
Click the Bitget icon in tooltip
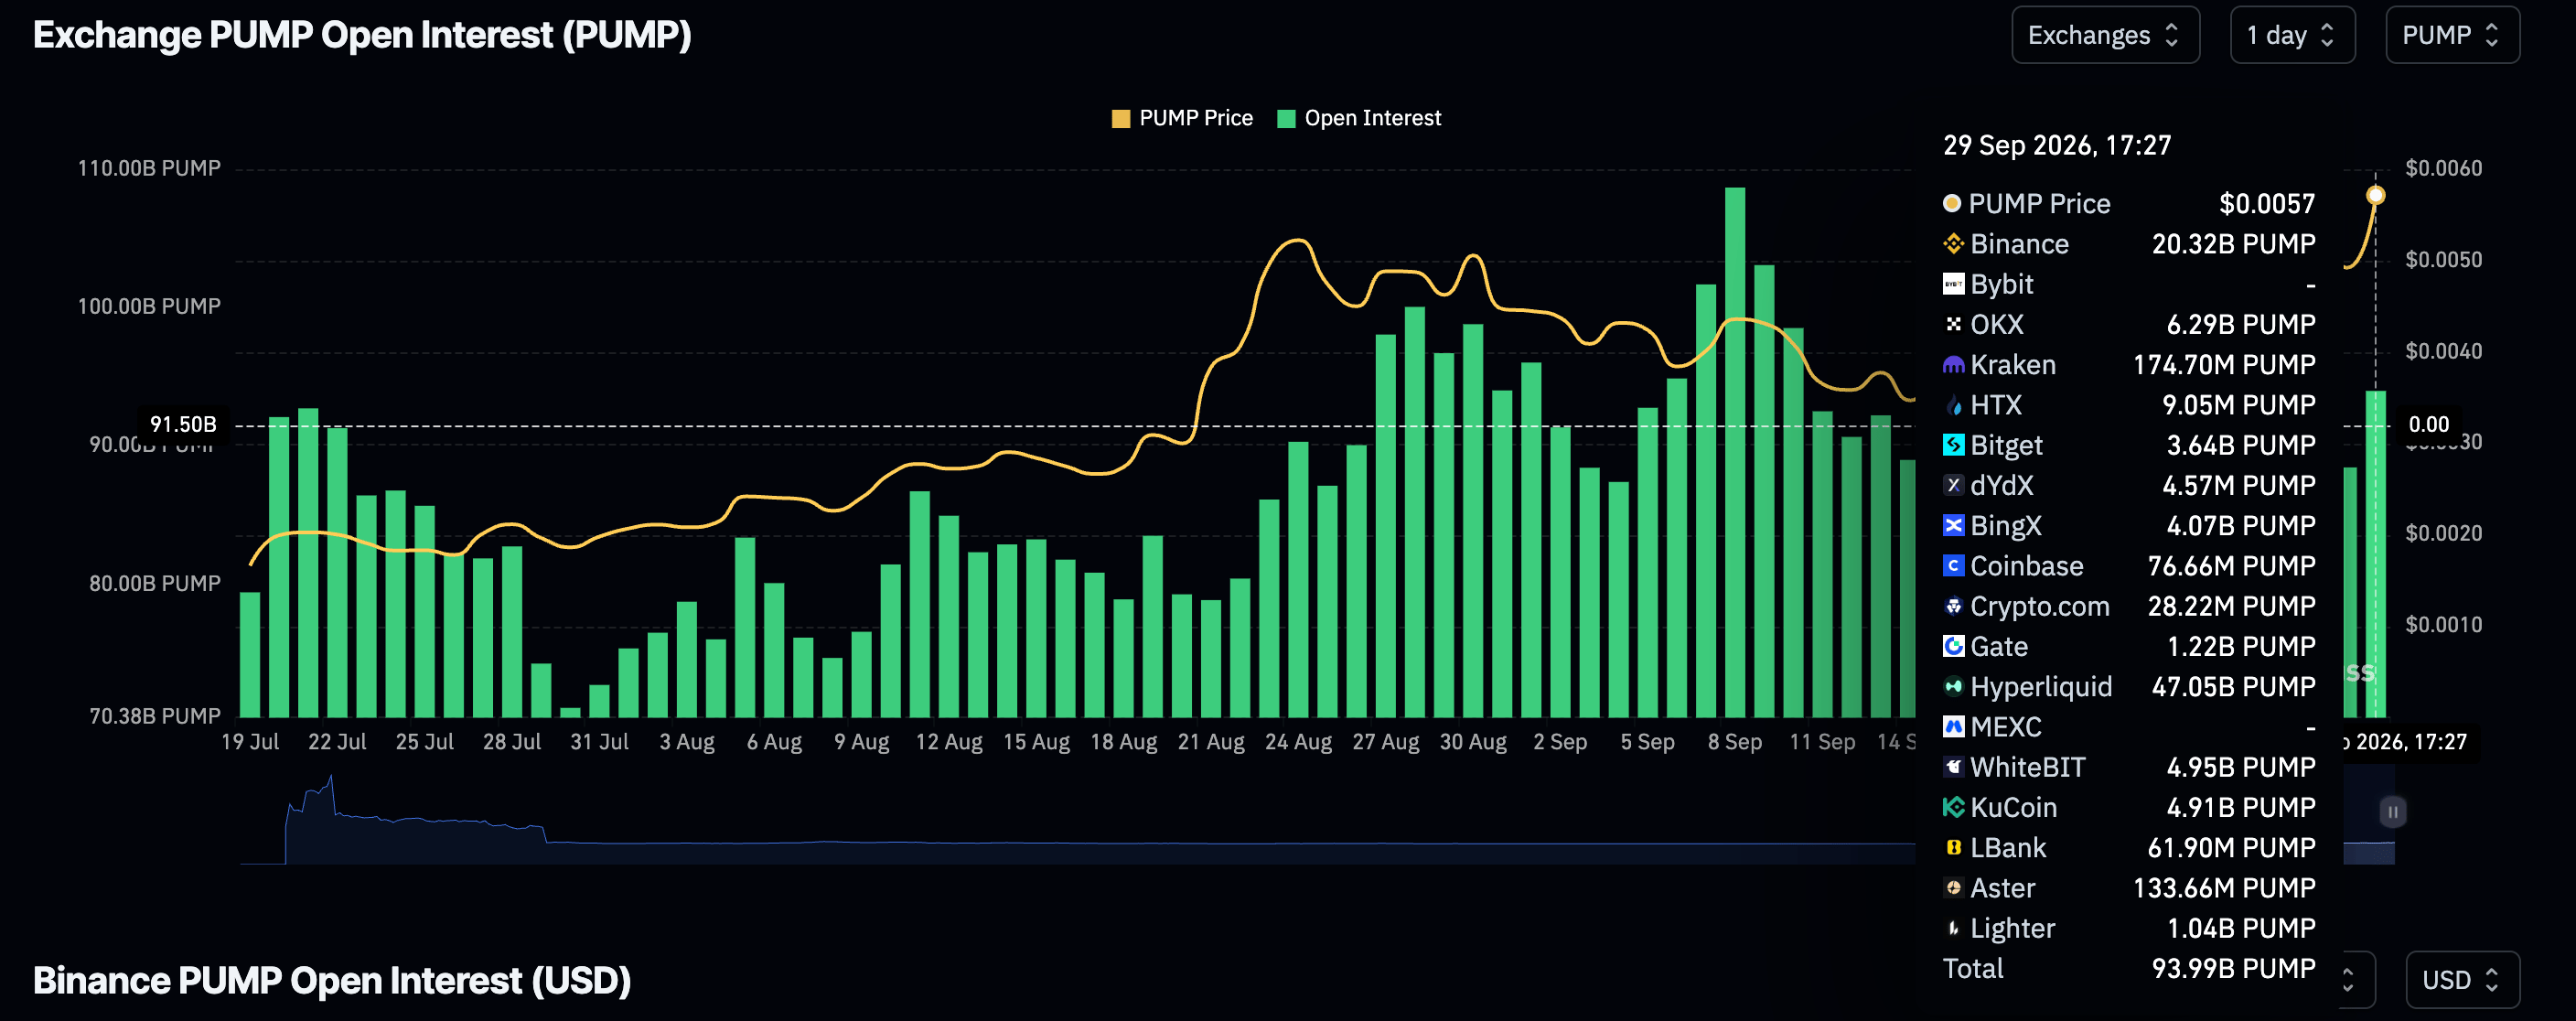point(1953,445)
